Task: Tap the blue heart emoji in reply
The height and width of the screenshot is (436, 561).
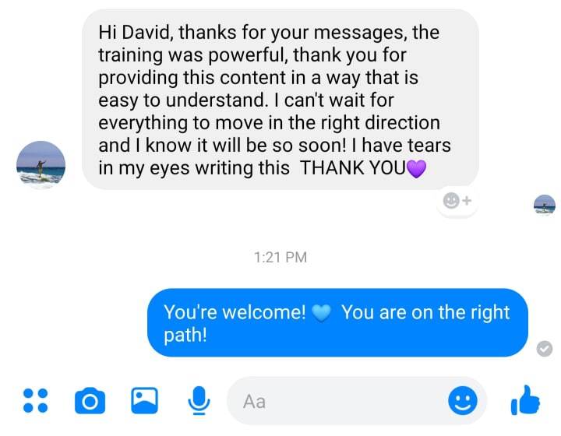Action: [x=321, y=314]
